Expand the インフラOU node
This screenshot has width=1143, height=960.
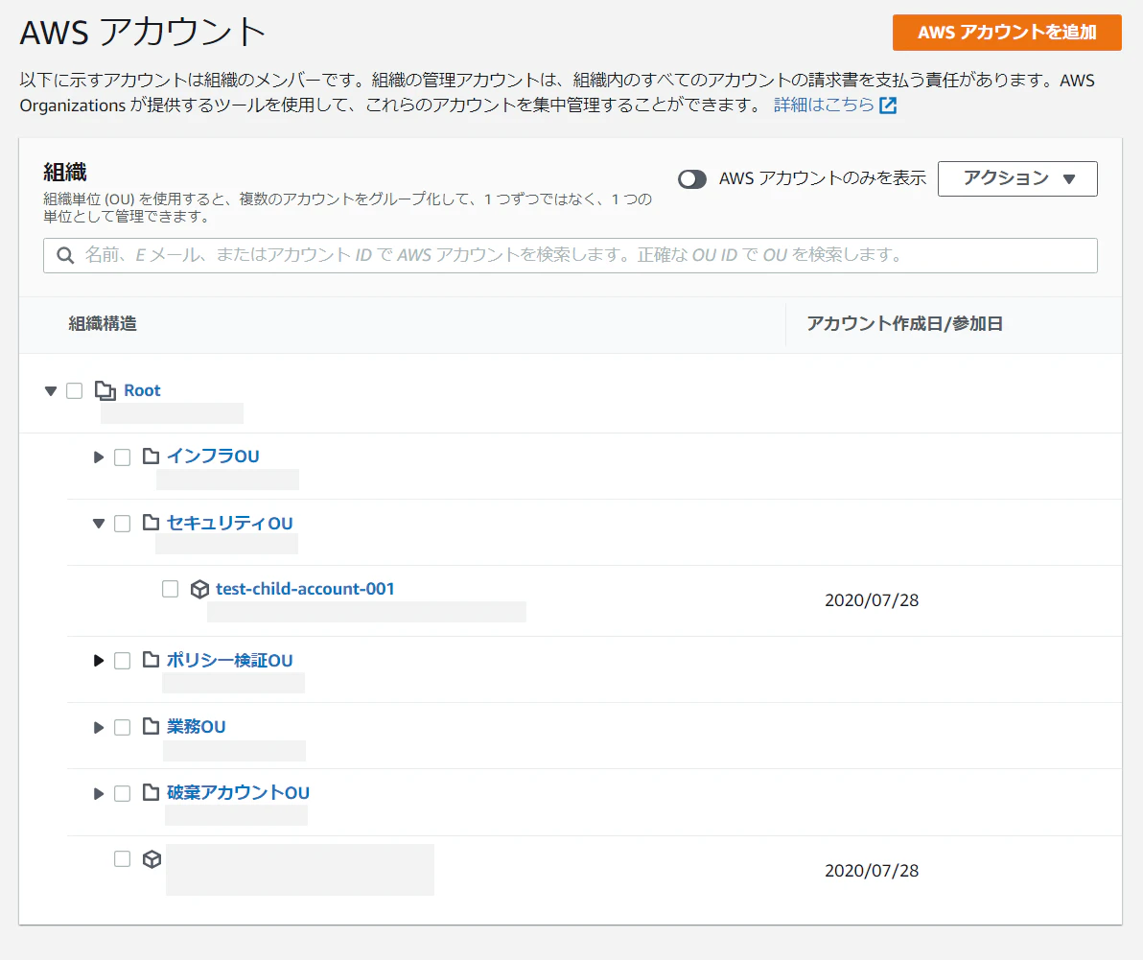[99, 457]
